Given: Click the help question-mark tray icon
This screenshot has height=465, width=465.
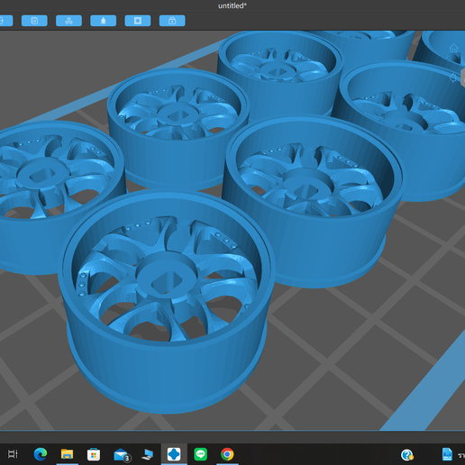Looking at the screenshot, I should click(x=407, y=455).
